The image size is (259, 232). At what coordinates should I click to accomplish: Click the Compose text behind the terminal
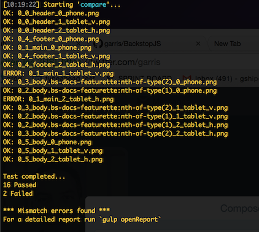click(239, 209)
